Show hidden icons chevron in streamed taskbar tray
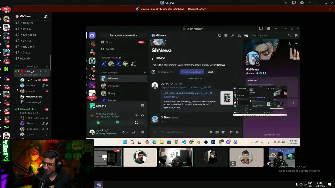 tap(252, 142)
